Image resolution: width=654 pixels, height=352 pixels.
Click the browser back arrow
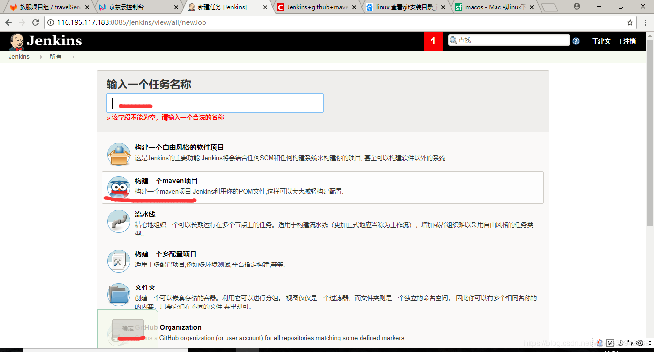(9, 22)
